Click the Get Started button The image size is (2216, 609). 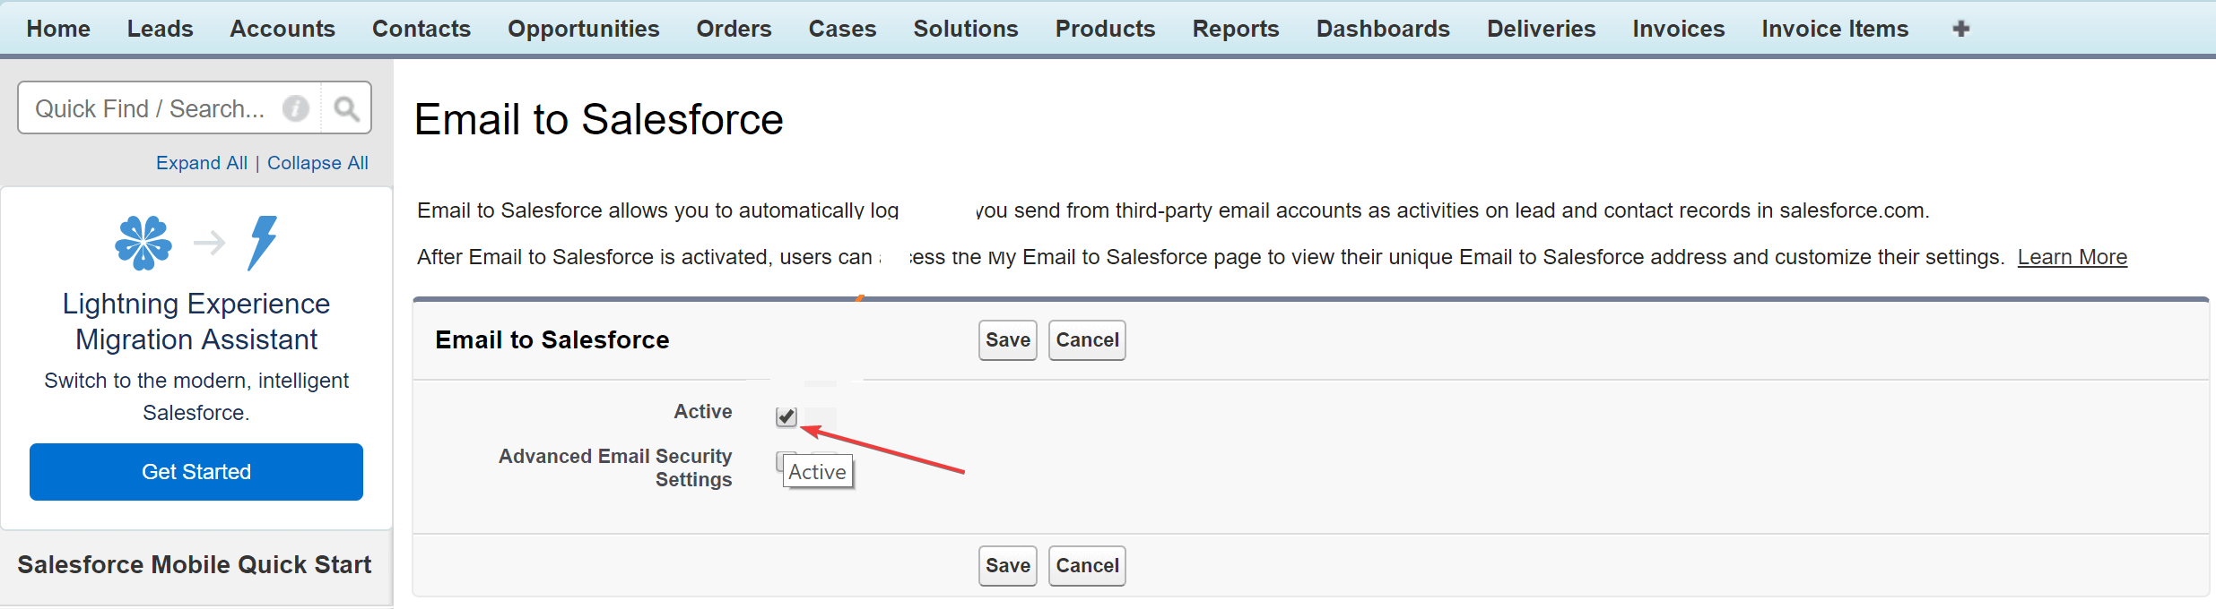pyautogui.click(x=196, y=471)
